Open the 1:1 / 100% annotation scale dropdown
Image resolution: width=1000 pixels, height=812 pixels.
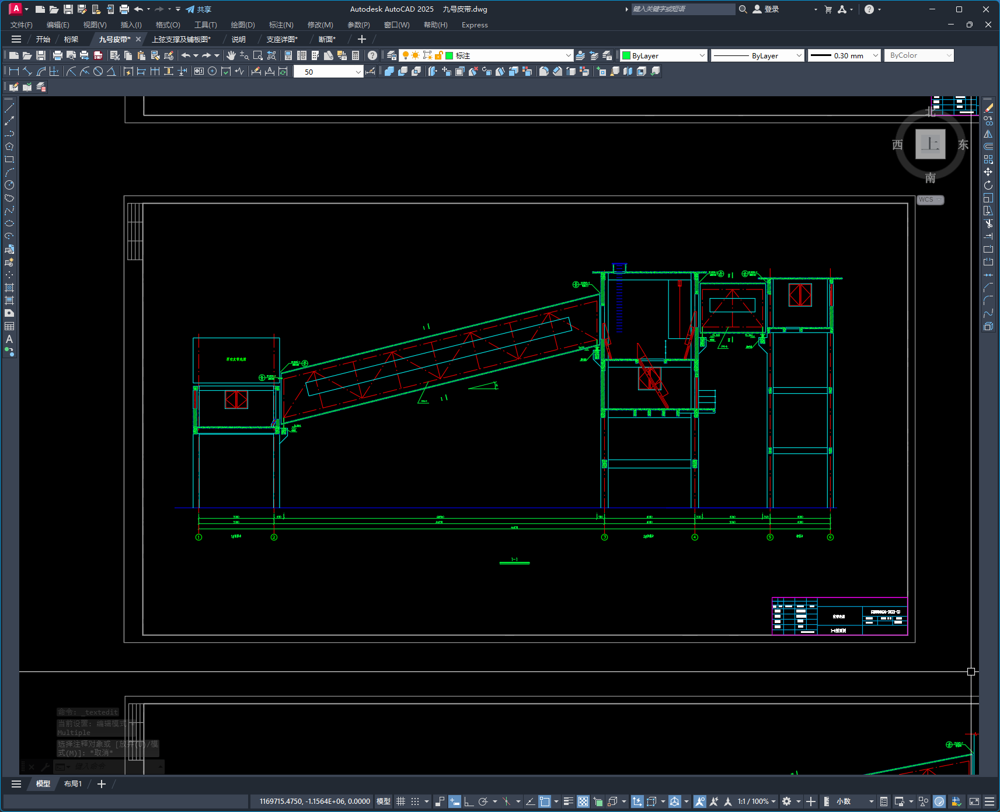[x=757, y=801]
